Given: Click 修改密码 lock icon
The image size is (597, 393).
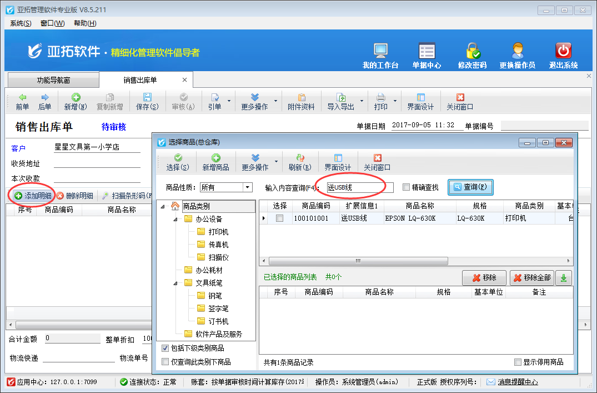Looking at the screenshot, I should [x=472, y=51].
